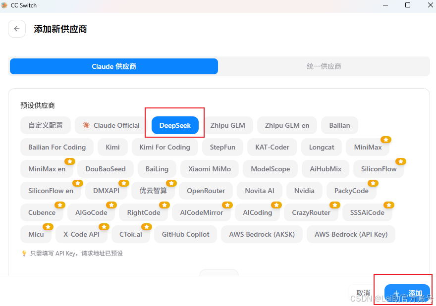This screenshot has height=306, width=436.
Task: Click the lightbulb hint icon
Action: [24, 253]
